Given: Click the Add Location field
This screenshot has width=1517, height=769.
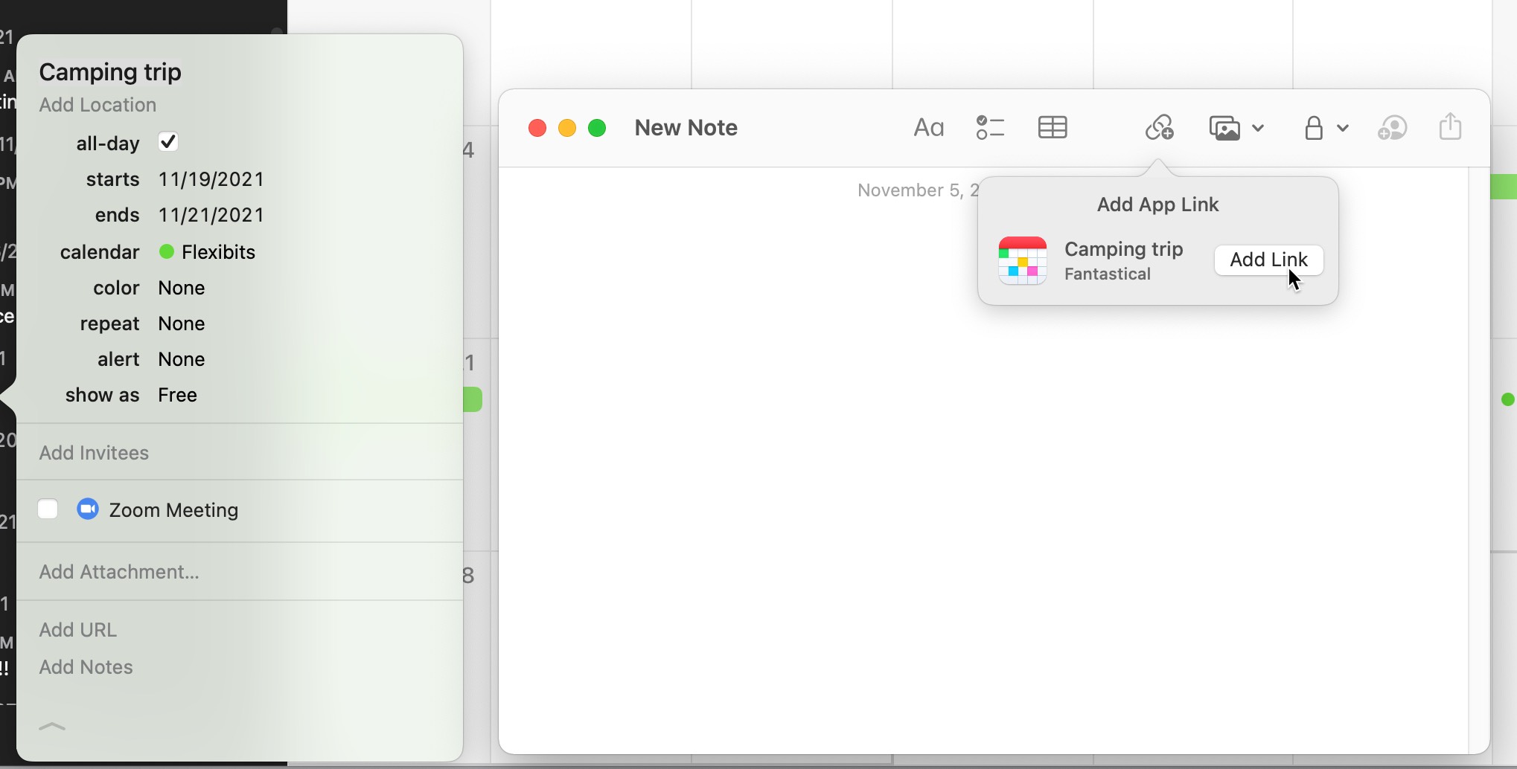Looking at the screenshot, I should pyautogui.click(x=98, y=105).
